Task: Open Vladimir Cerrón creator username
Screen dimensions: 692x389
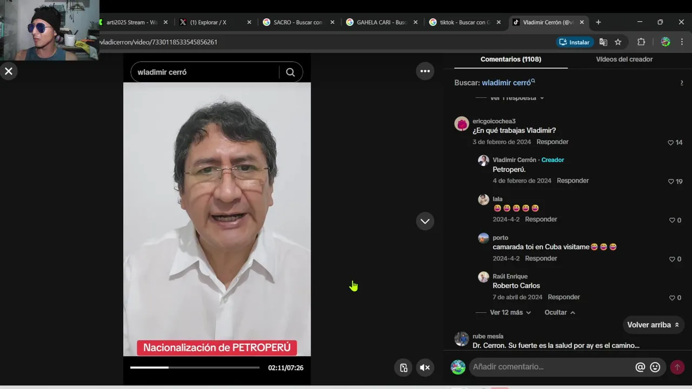Action: [514, 160]
